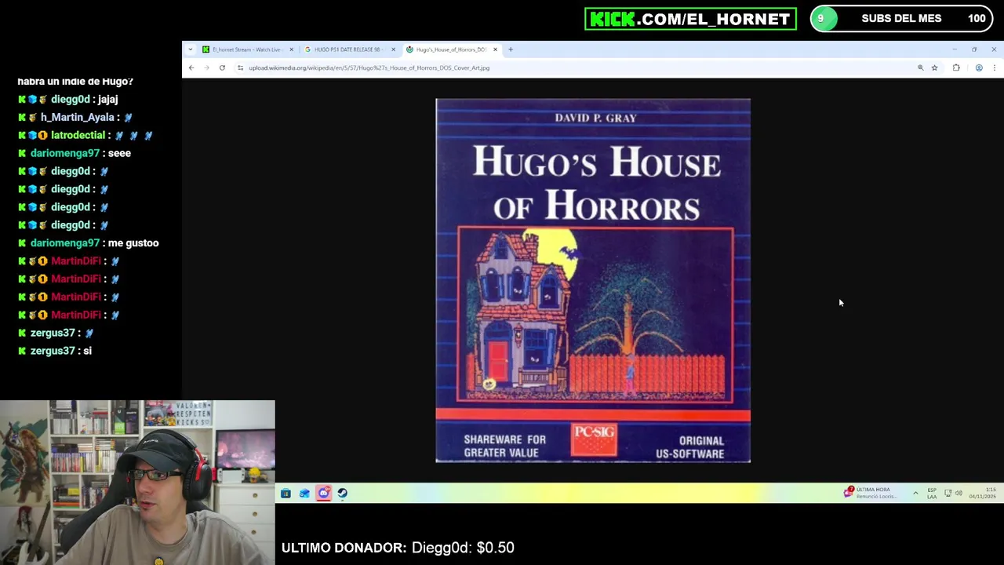The image size is (1004, 565).
Task: Open the taskbar clock showing 1:15
Action: point(982,493)
